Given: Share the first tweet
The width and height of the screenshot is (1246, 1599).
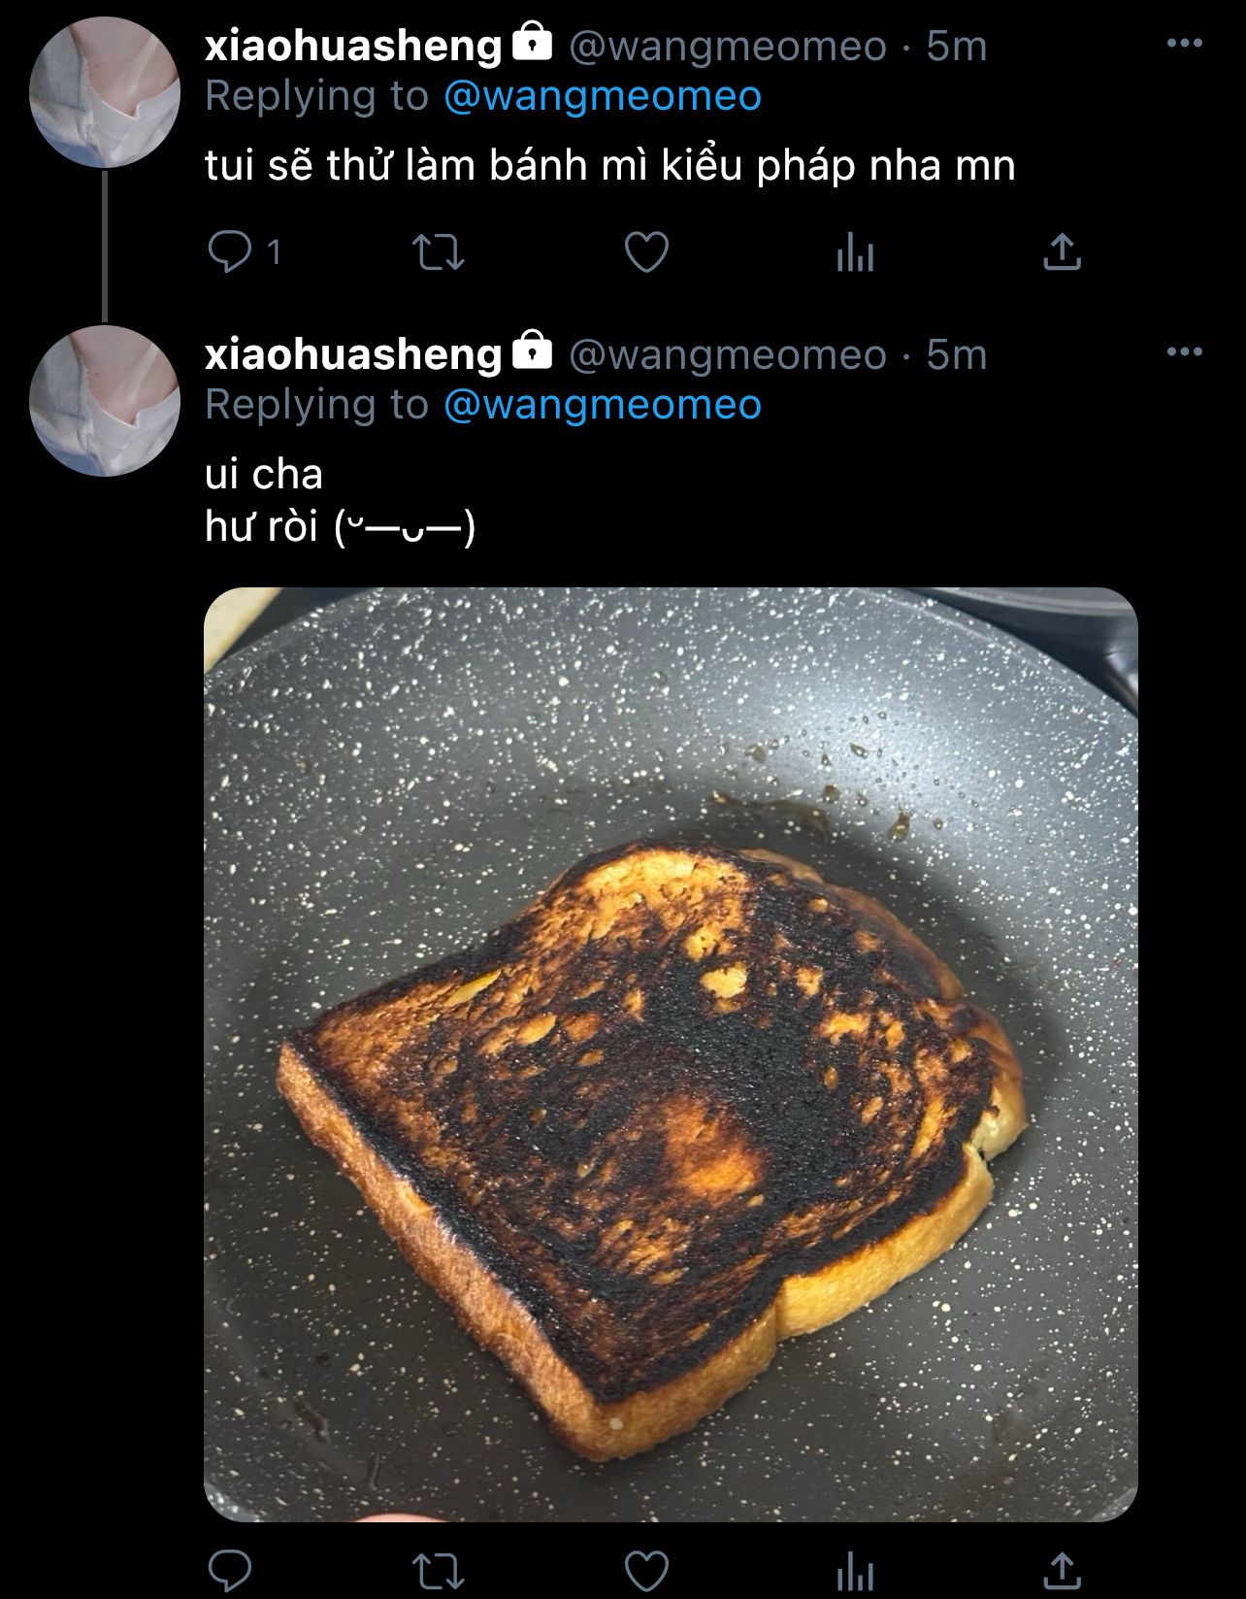Looking at the screenshot, I should coord(1062,252).
